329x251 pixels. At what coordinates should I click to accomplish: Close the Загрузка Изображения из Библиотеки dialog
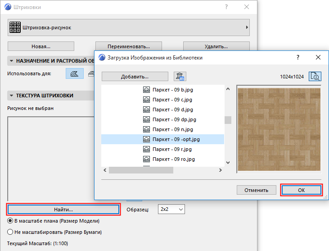[x=318, y=57]
